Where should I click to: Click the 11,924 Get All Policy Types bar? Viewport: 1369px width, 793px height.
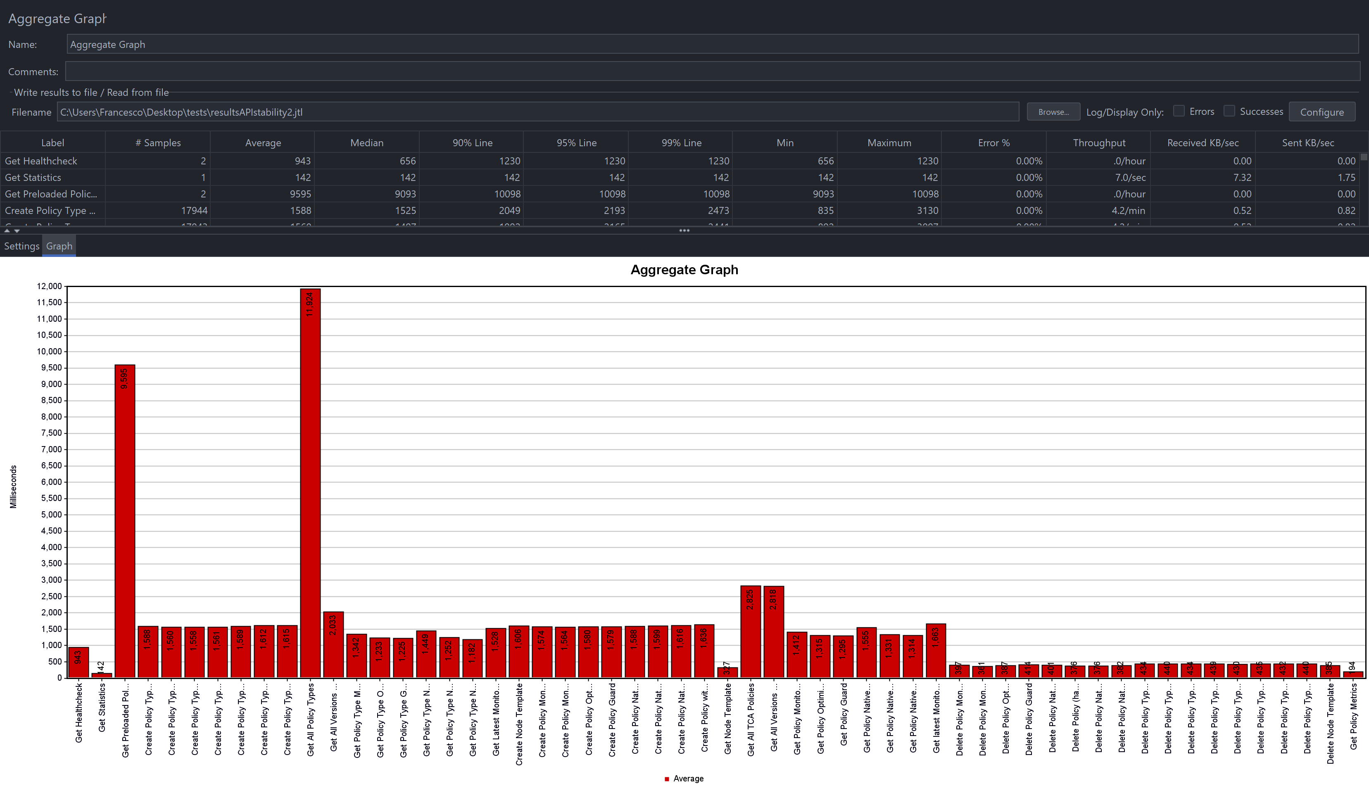point(310,483)
